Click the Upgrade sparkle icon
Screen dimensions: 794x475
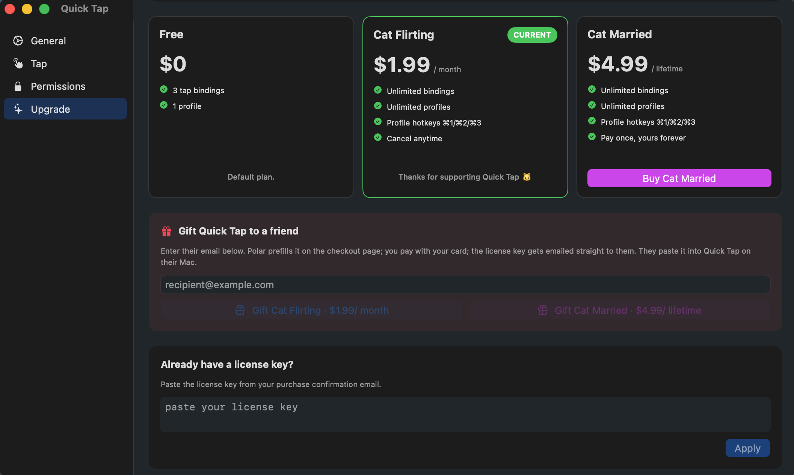coord(18,109)
